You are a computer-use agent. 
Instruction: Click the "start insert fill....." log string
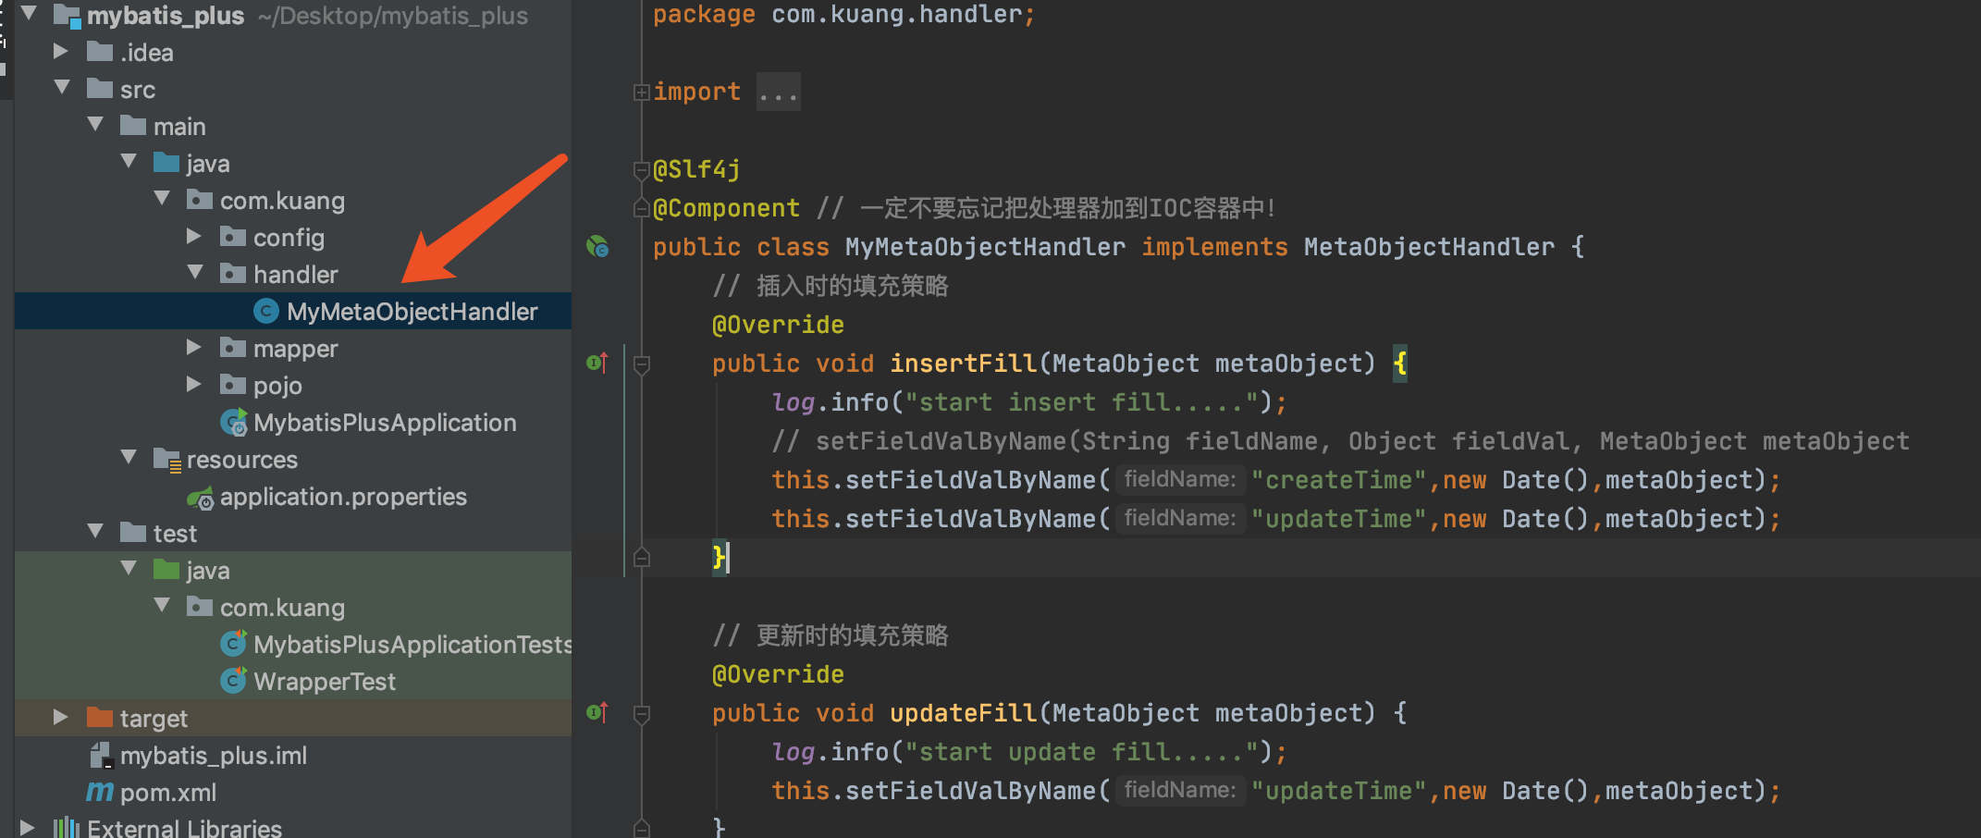pyautogui.click(x=1081, y=402)
